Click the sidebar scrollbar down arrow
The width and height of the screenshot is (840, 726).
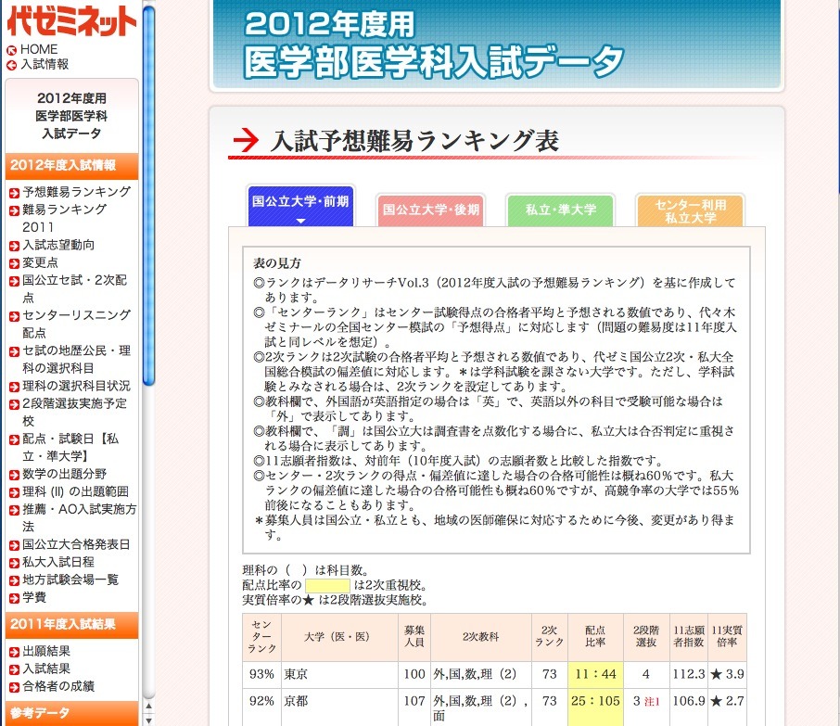click(148, 719)
